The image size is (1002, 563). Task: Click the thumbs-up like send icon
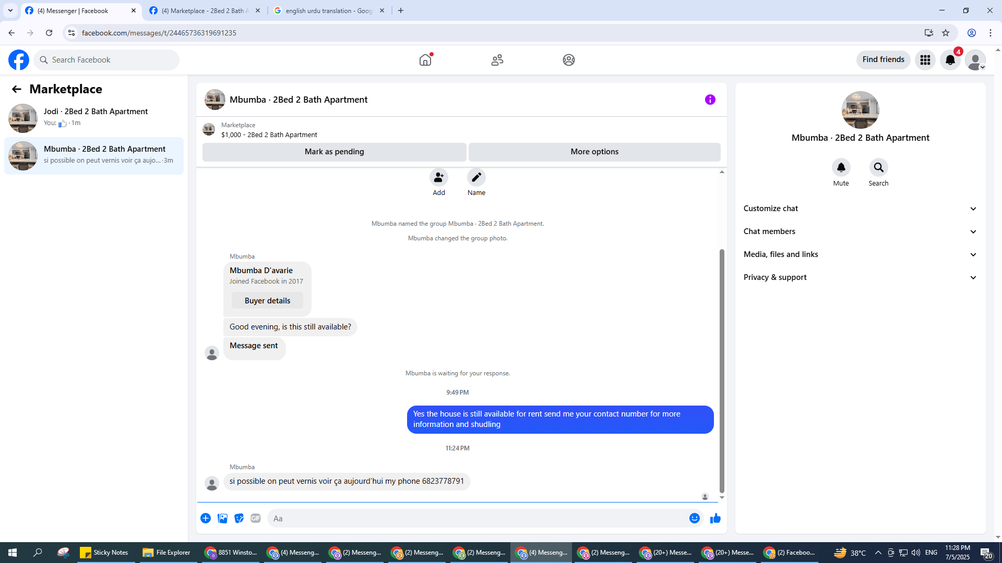click(x=715, y=518)
